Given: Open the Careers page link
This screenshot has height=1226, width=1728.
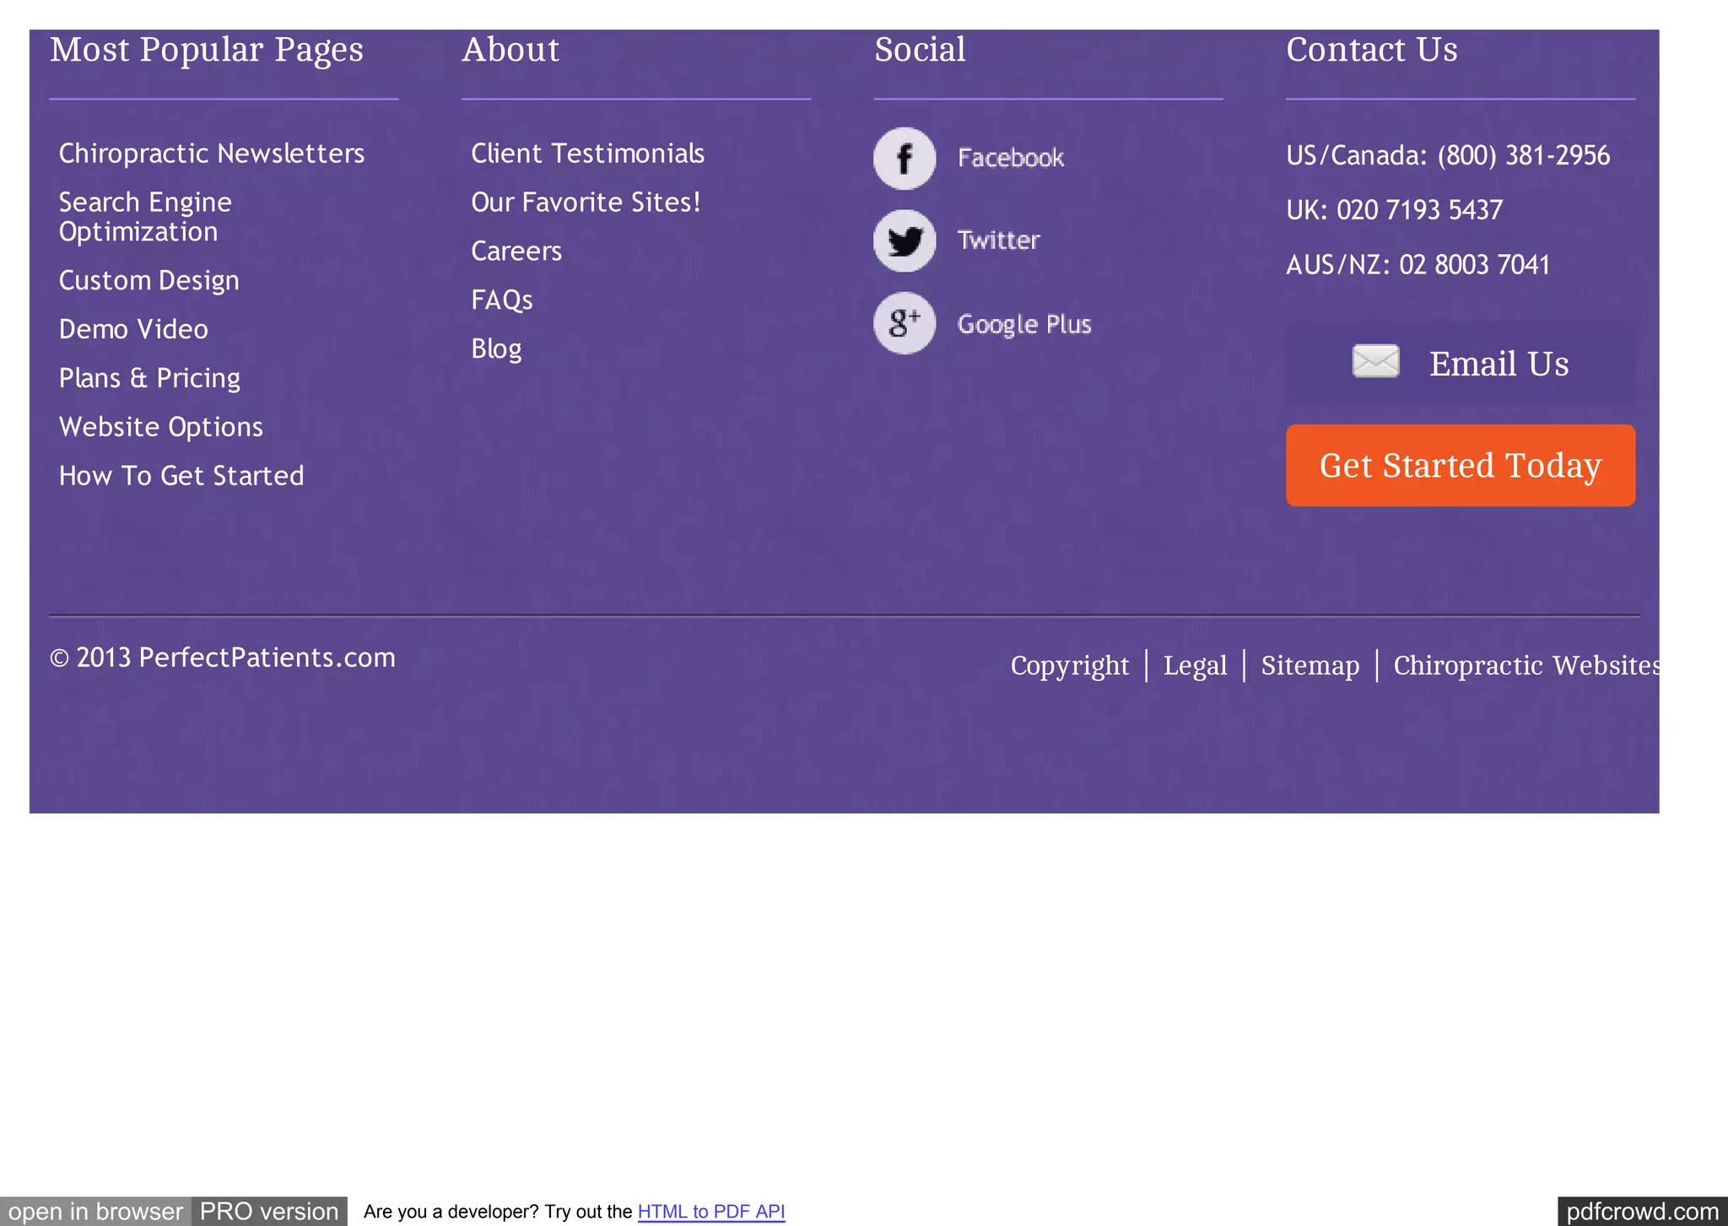Looking at the screenshot, I should 516,251.
